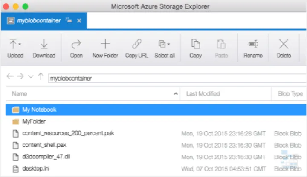Image resolution: width=307 pixels, height=177 pixels.
Task: Open the navigation history chevron dropdown
Action: 30,77
